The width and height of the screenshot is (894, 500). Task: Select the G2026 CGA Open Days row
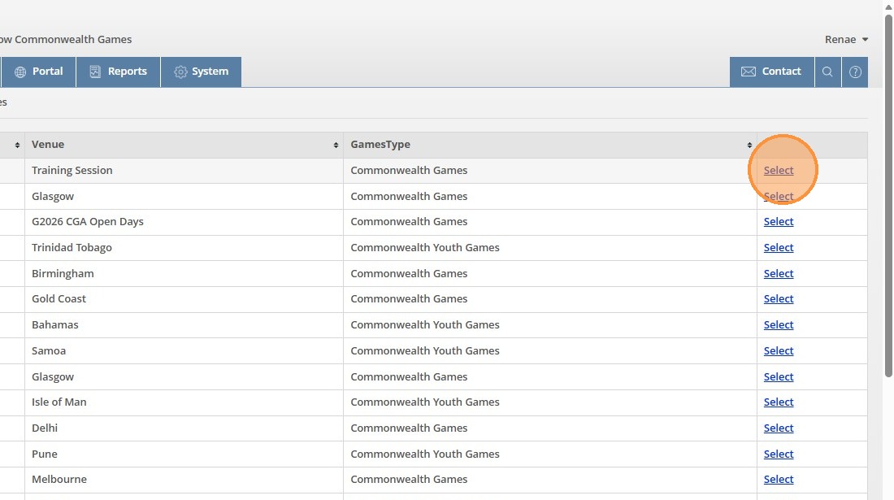click(x=778, y=222)
